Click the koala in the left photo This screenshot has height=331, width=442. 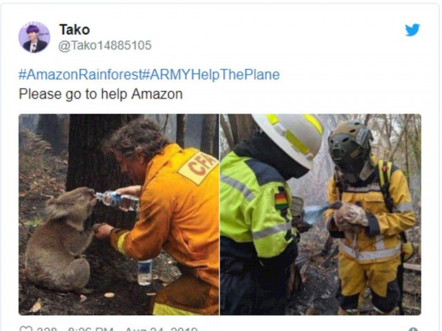61,240
